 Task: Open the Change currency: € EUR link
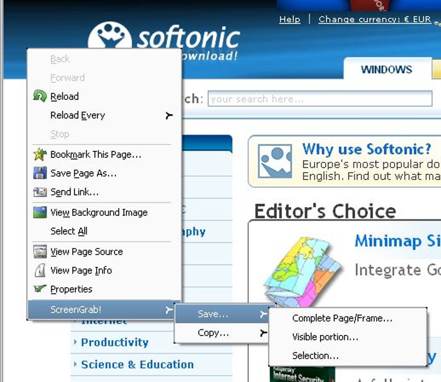[374, 19]
